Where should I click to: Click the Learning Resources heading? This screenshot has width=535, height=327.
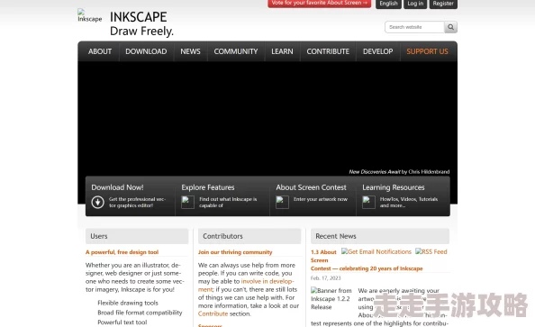pos(394,187)
